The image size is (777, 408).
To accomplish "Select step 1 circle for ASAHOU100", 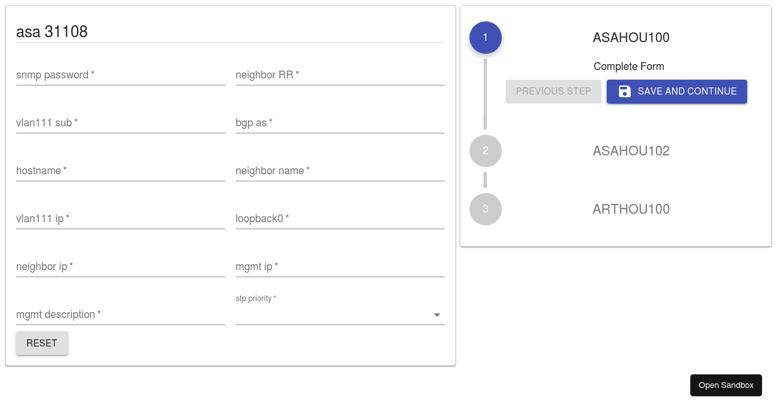I will pyautogui.click(x=485, y=38).
